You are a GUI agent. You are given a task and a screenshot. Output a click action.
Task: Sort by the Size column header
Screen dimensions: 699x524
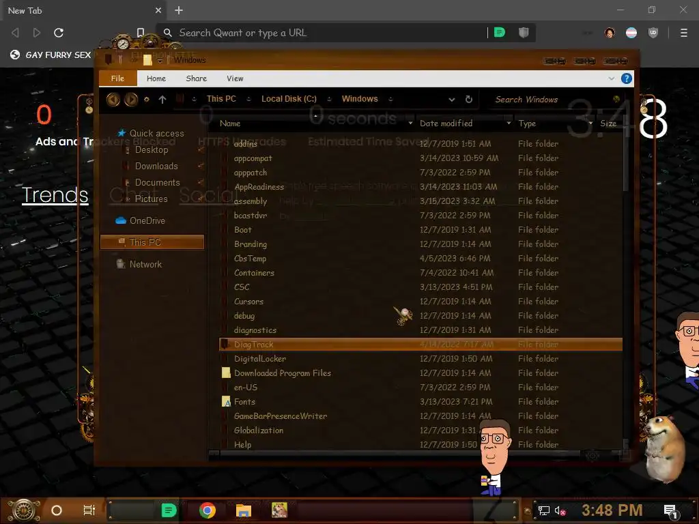(x=608, y=123)
